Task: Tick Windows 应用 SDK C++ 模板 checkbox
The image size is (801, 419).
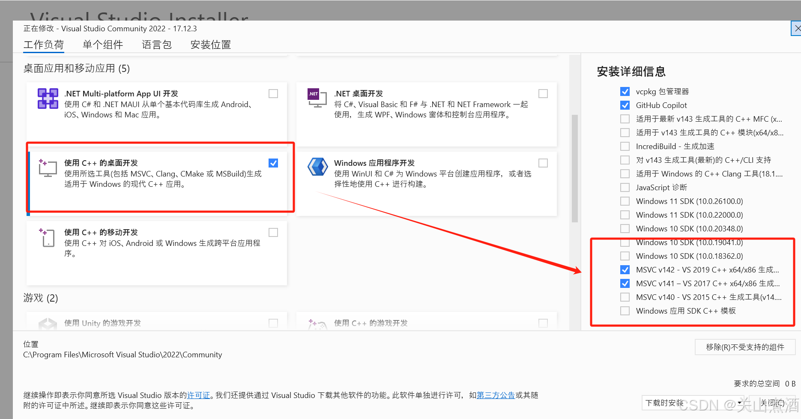Action: (x=625, y=311)
